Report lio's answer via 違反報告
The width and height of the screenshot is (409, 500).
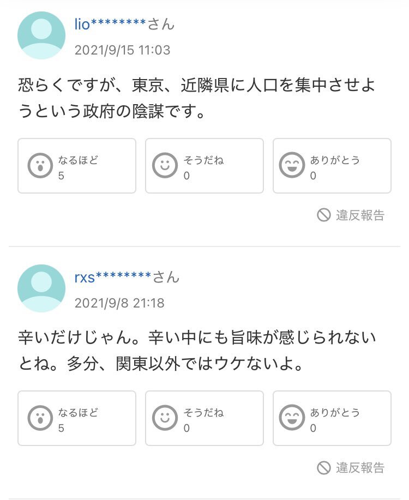(351, 215)
